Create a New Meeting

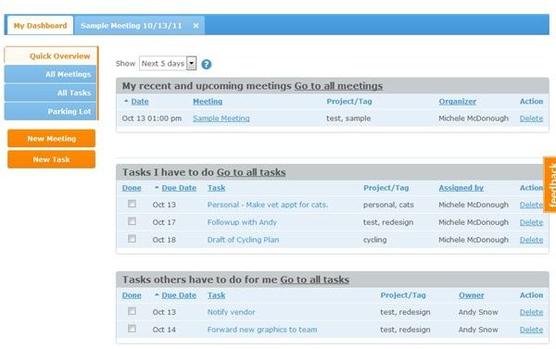click(x=51, y=139)
